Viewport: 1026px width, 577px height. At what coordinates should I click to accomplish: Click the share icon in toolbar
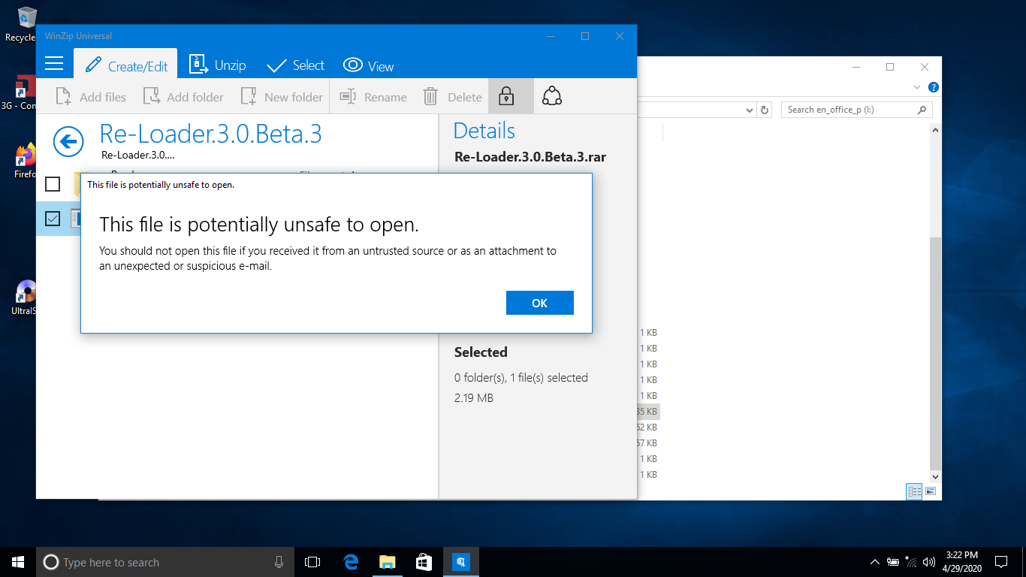point(552,96)
